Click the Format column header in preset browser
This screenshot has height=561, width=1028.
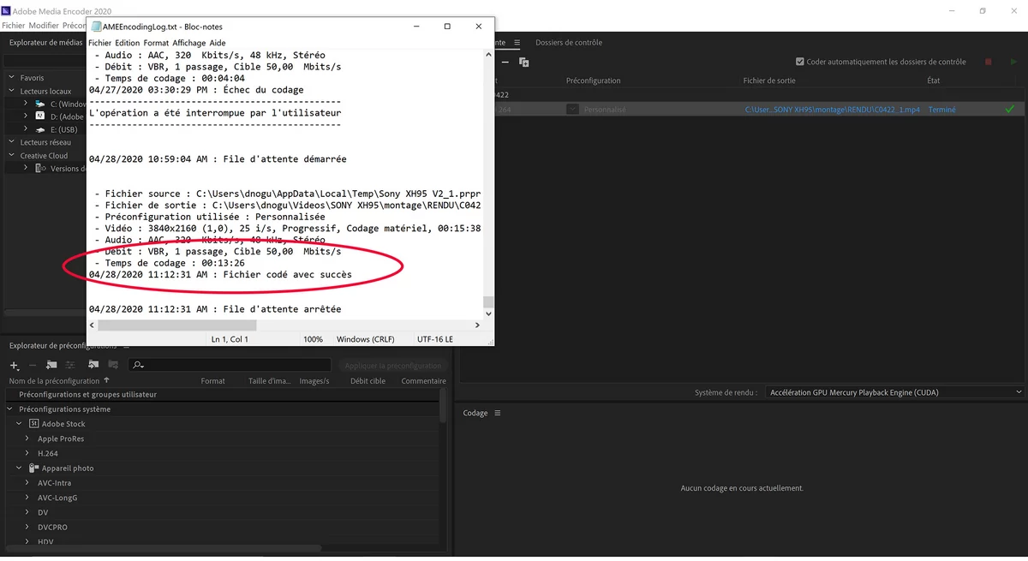tap(212, 381)
